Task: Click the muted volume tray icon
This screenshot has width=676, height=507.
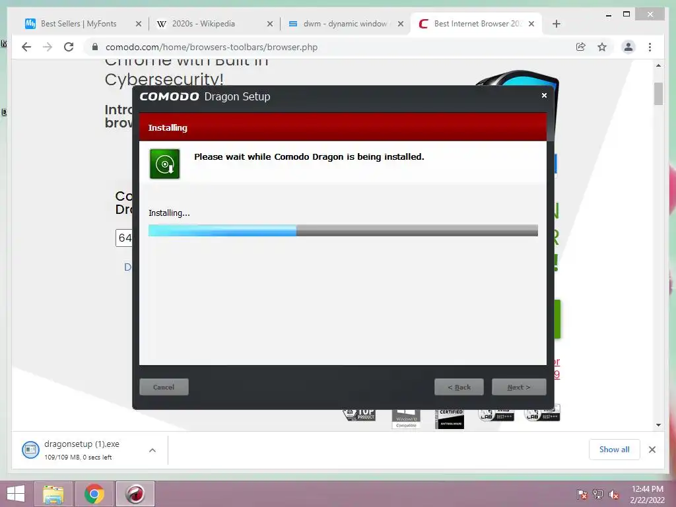Action: 614,494
